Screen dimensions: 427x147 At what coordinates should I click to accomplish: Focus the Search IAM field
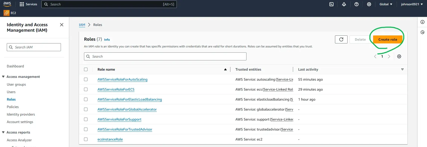coord(34,47)
